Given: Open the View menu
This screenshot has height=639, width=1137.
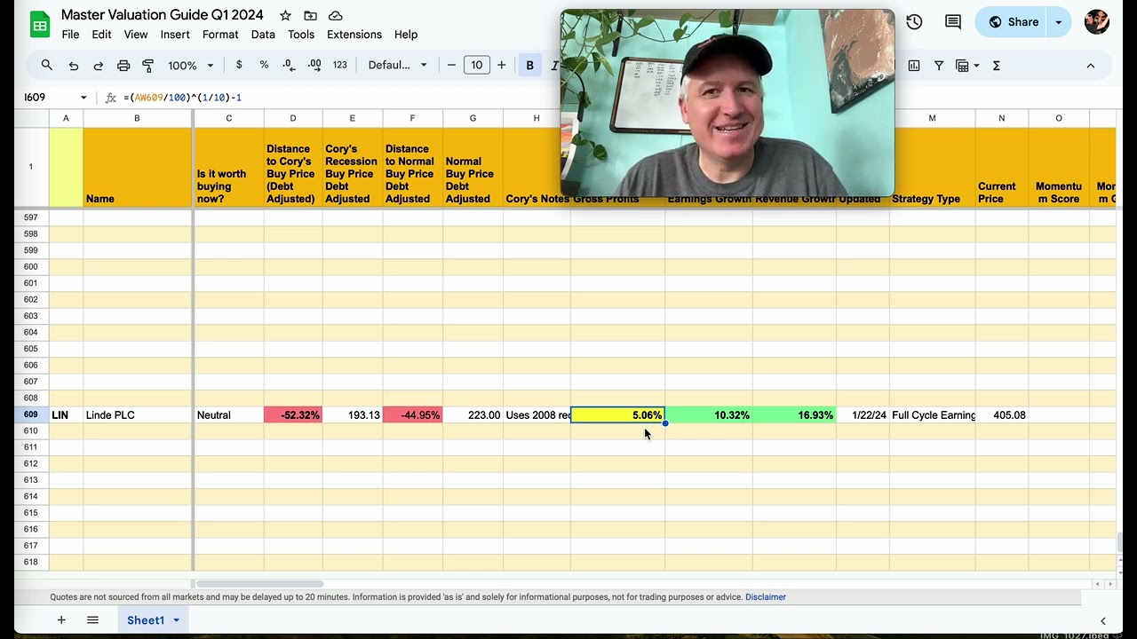Looking at the screenshot, I should (136, 35).
